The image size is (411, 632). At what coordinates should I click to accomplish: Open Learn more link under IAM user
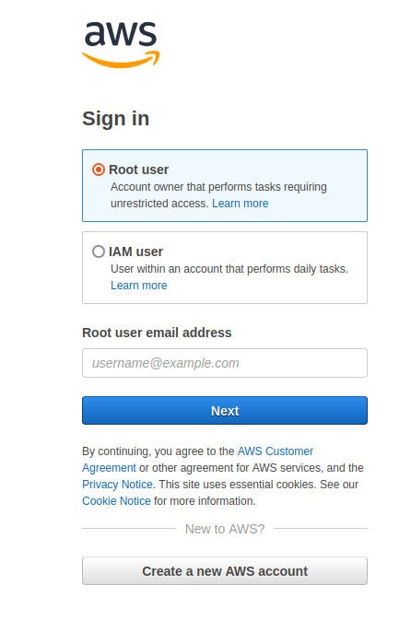(139, 286)
